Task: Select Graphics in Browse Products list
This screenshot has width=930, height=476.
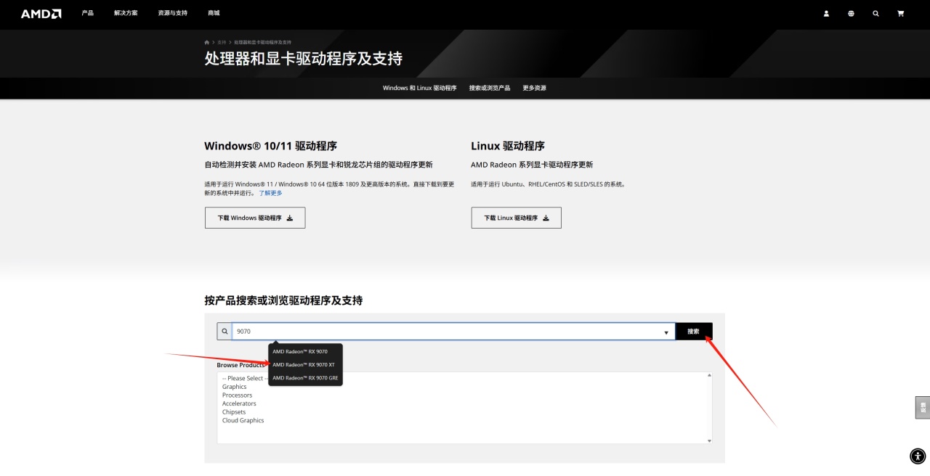Action: tap(235, 387)
